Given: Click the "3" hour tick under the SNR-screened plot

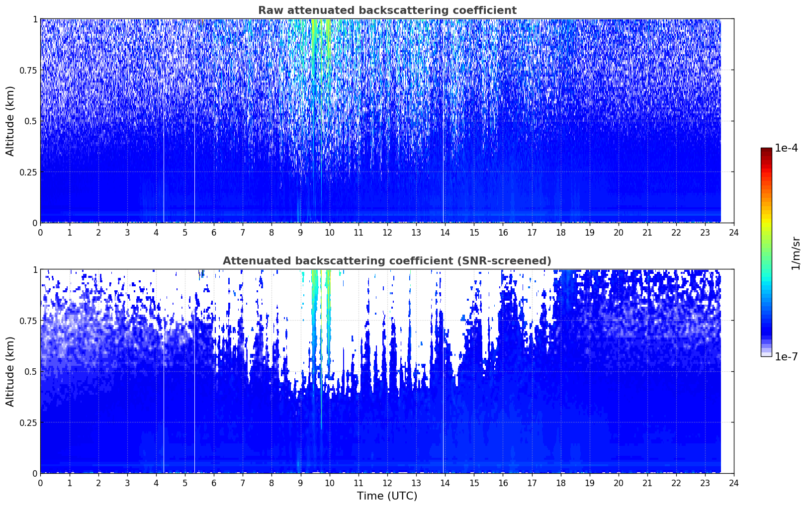Looking at the screenshot, I should click(x=127, y=483).
